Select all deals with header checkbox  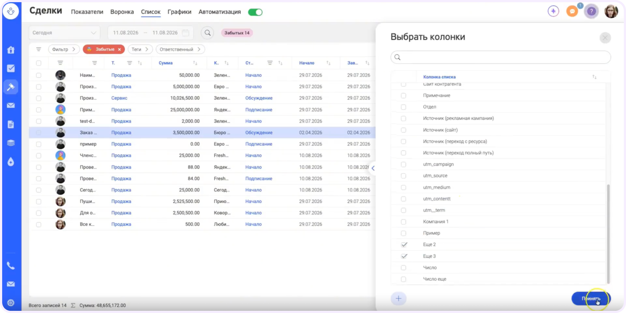click(38, 63)
